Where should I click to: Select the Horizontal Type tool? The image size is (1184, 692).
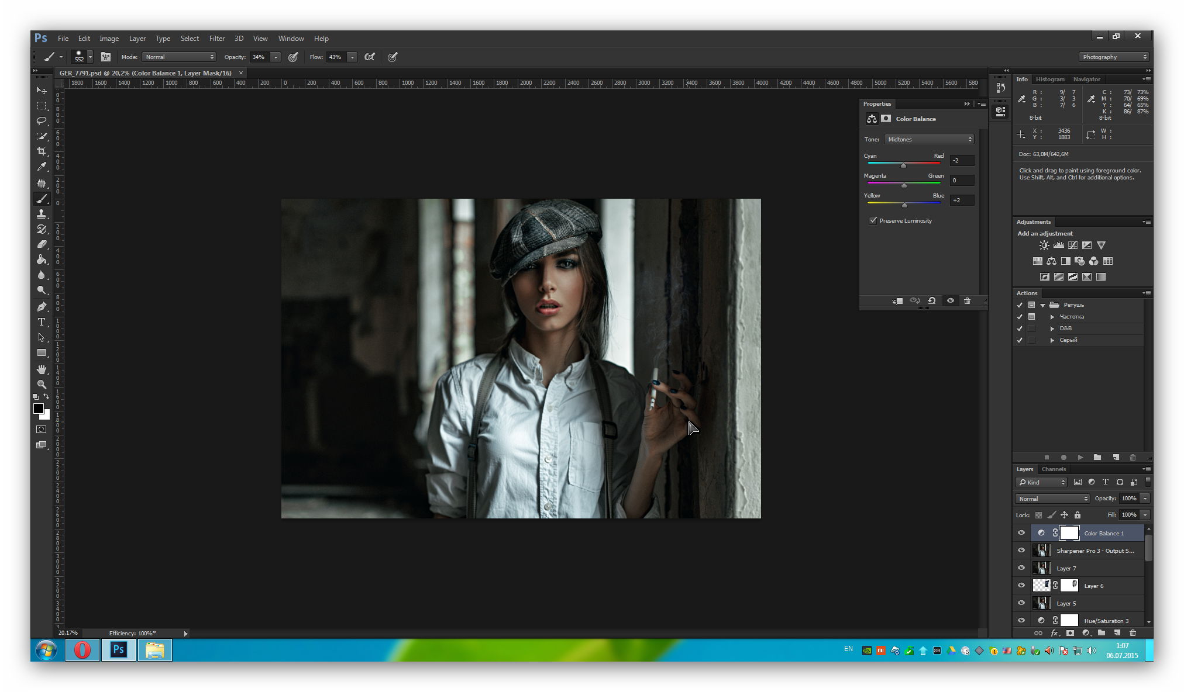click(x=42, y=322)
